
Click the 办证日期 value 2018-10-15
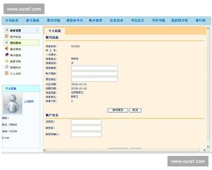[x=79, y=84]
